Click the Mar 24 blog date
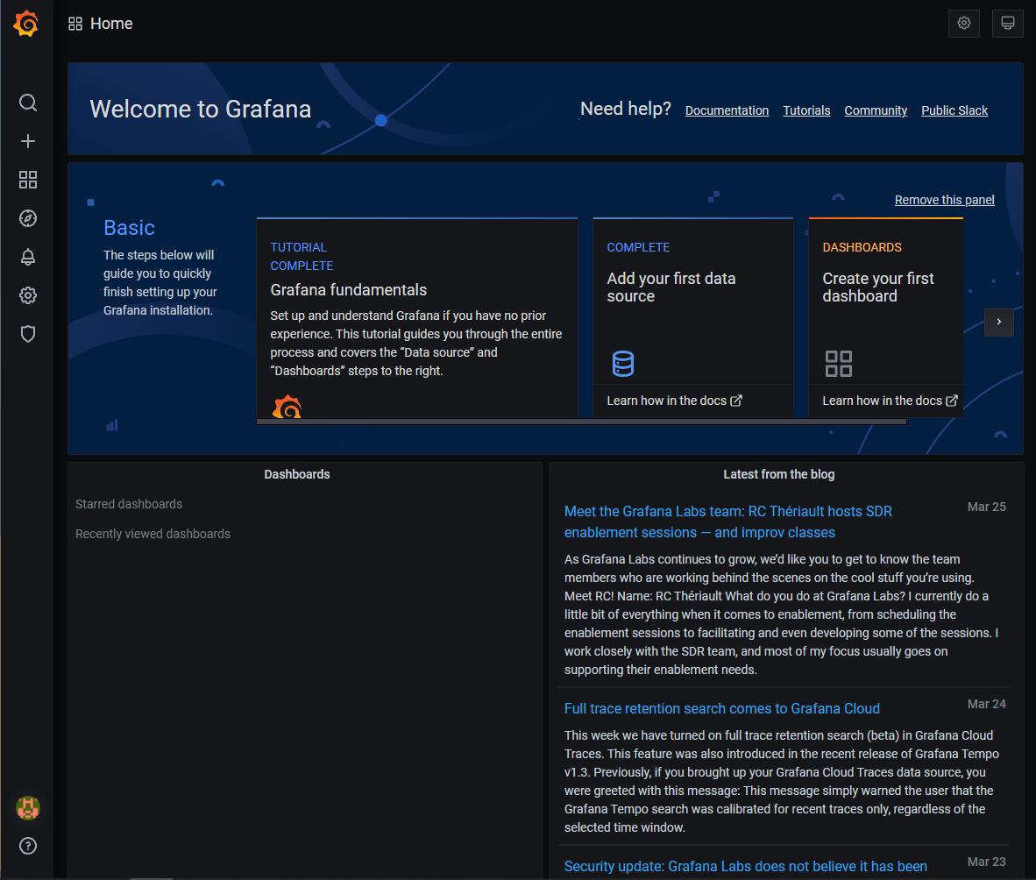The image size is (1036, 880). (986, 705)
